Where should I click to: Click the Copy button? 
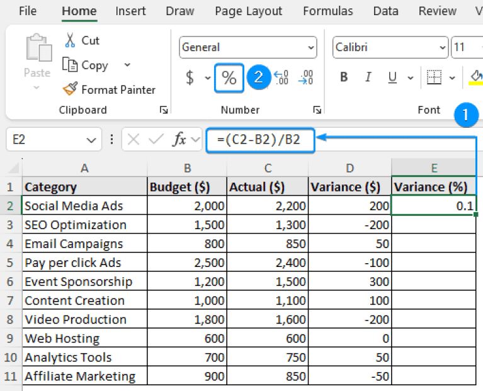(87, 65)
